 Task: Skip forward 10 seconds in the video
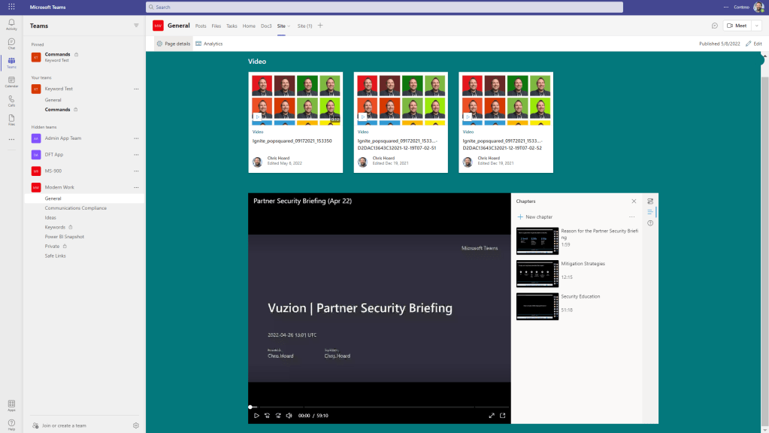point(278,415)
